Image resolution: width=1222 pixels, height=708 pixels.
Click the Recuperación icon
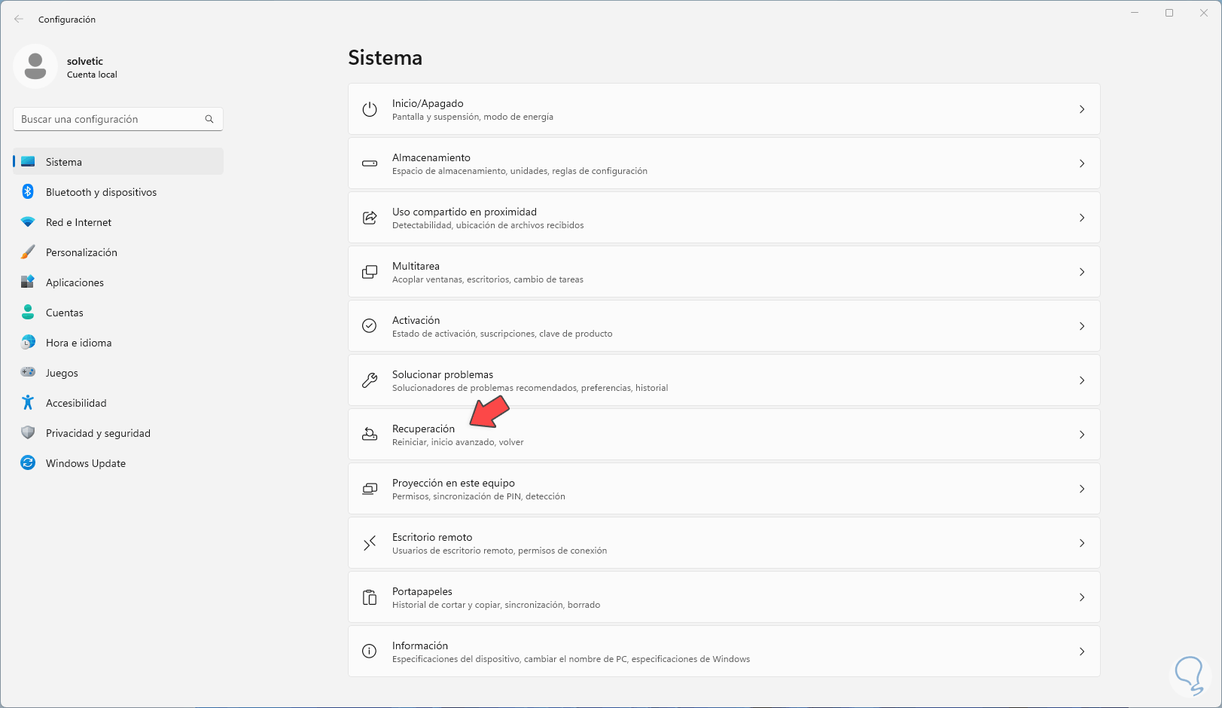click(x=370, y=435)
